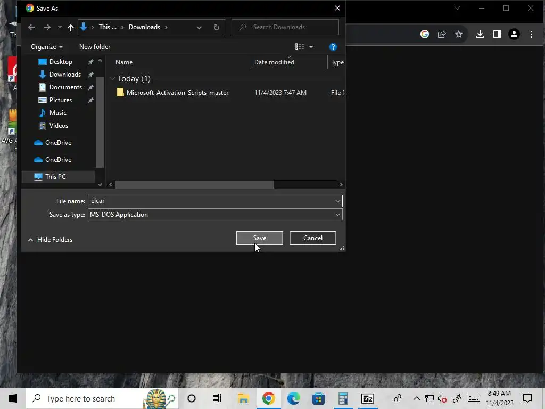
Task: Select Desktop in the navigation pane
Action: click(x=61, y=62)
